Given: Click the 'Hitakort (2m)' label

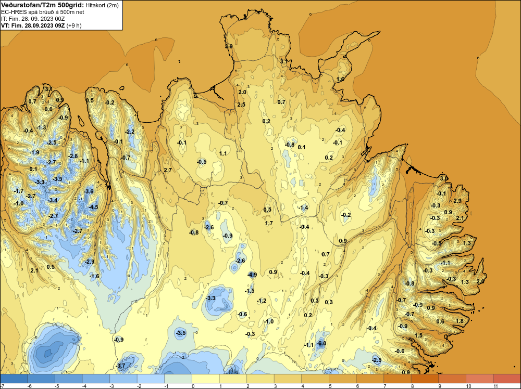Looking at the screenshot, I should [x=102, y=5].
